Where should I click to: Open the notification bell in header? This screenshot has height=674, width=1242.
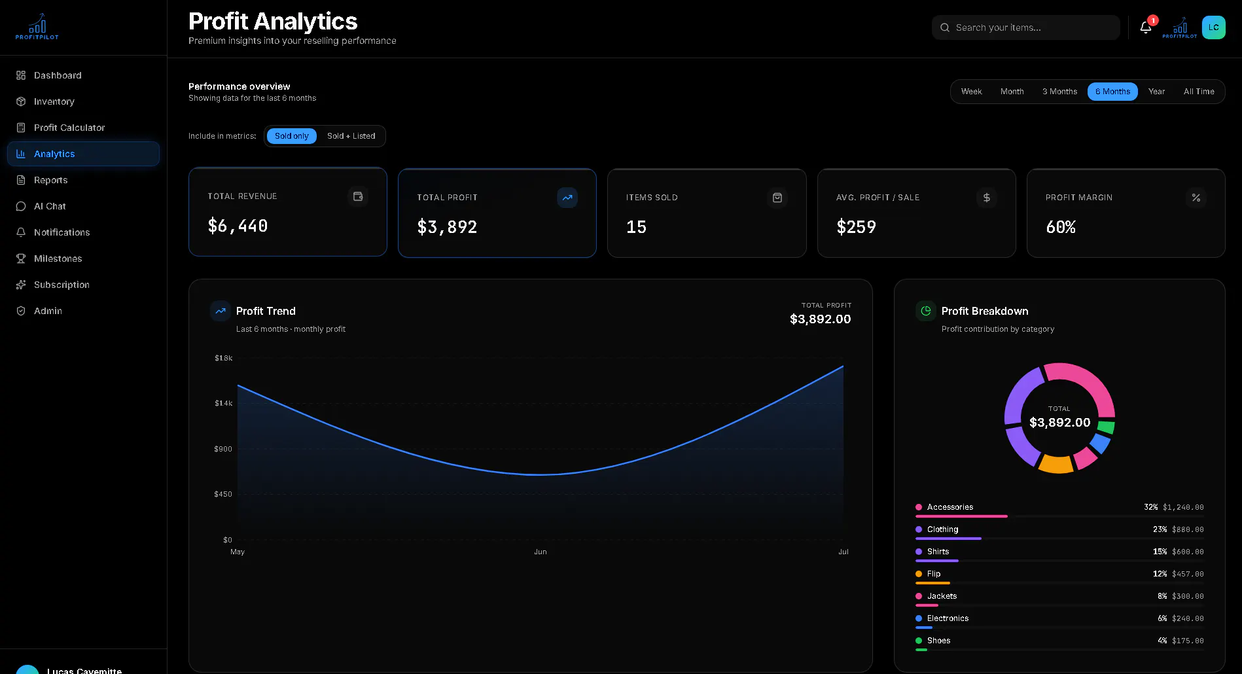pos(1146,27)
